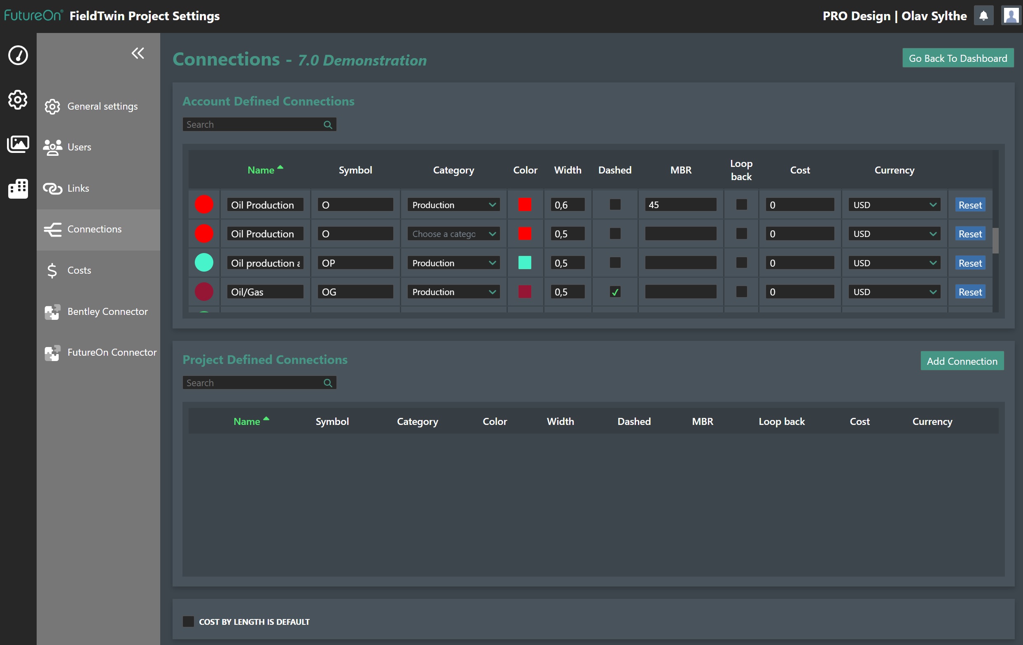Open Links section

98,188
